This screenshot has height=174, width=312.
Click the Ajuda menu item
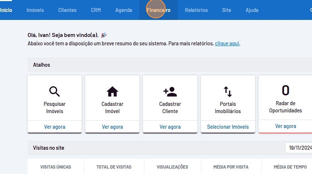(x=252, y=10)
